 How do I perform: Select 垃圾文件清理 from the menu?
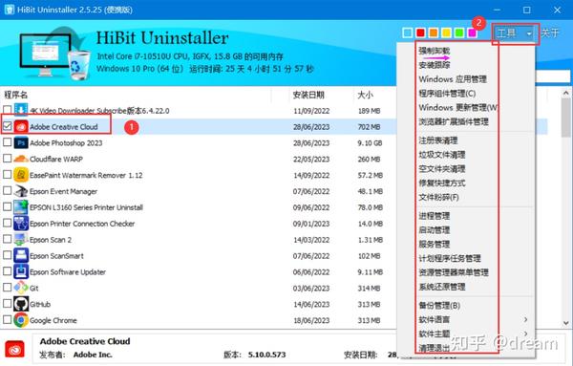(x=442, y=155)
